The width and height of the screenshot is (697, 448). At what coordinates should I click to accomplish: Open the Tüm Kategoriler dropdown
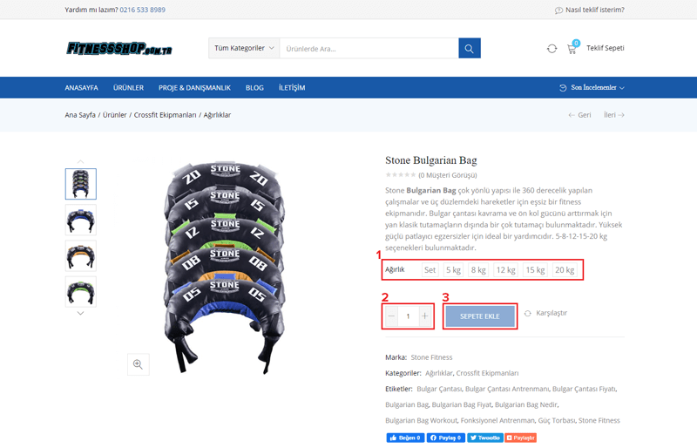click(244, 48)
